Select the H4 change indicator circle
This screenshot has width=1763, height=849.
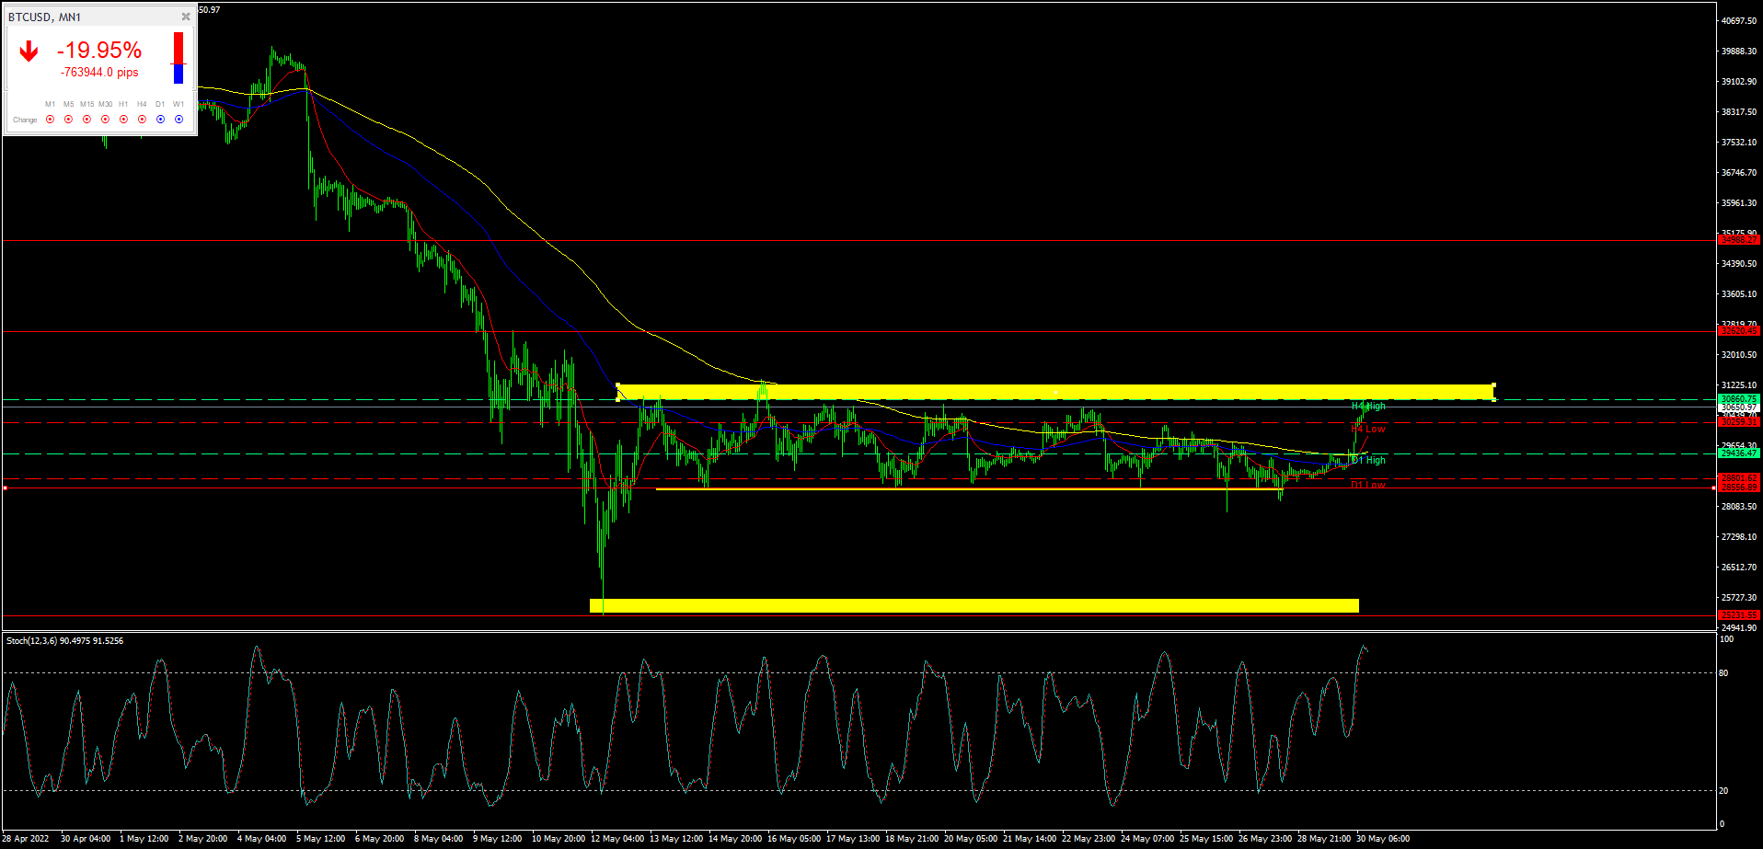[x=142, y=120]
